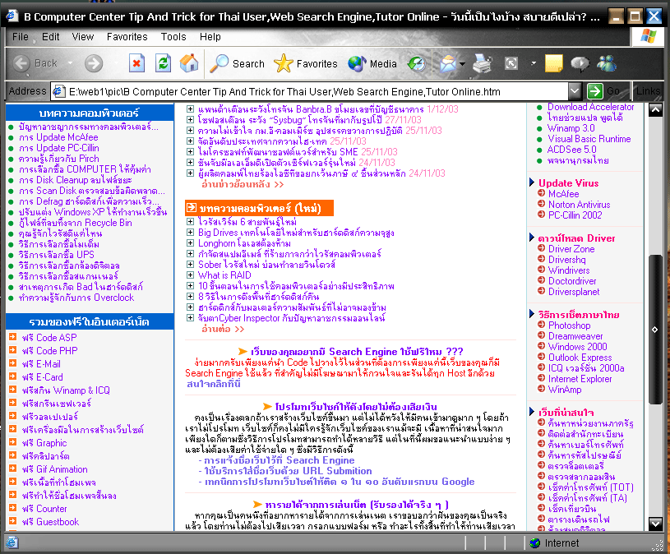Click the ใช้บริการใส่ชื่อเว็บด้วย URL Submition link

(x=288, y=471)
